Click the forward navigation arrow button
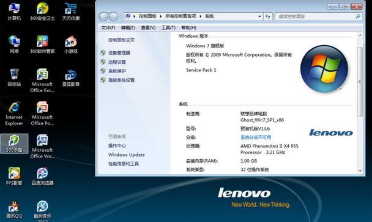This screenshot has width=372, height=222. pos(114,16)
